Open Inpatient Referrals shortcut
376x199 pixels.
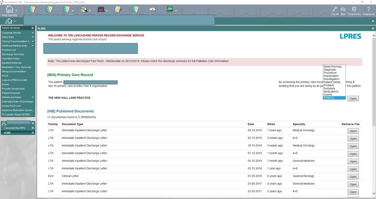pyautogui.click(x=12, y=63)
